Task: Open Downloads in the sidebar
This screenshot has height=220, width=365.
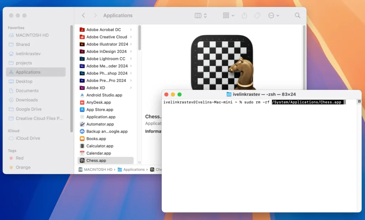Action: pyautogui.click(x=36, y=100)
